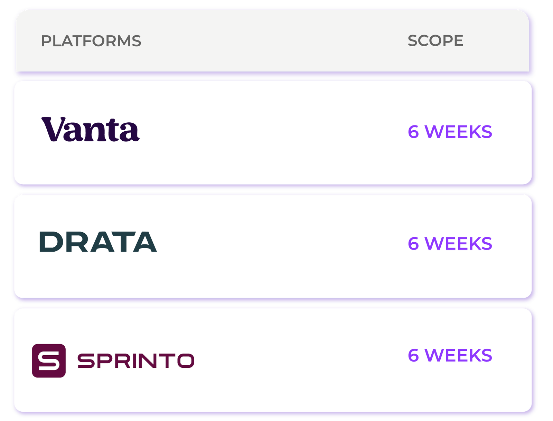Click the DRATA logo

(98, 242)
